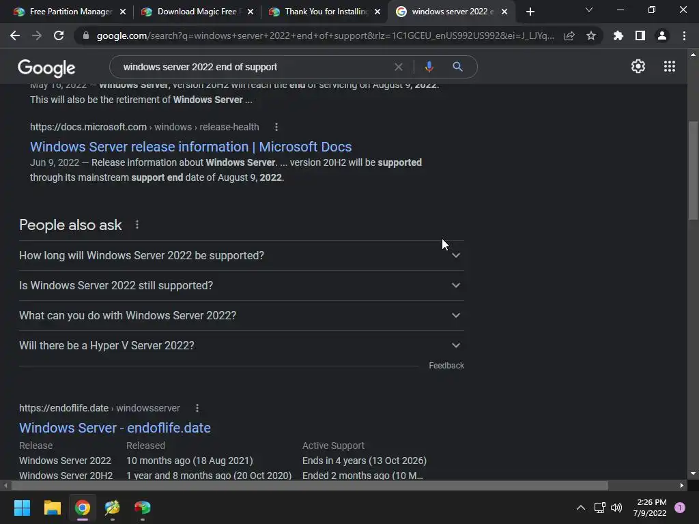
Task: Go to Google home via logo
Action: (x=46, y=68)
